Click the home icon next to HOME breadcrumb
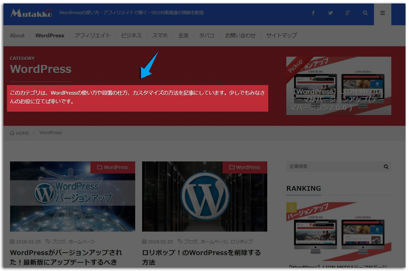The width and height of the screenshot is (409, 271). click(11, 133)
